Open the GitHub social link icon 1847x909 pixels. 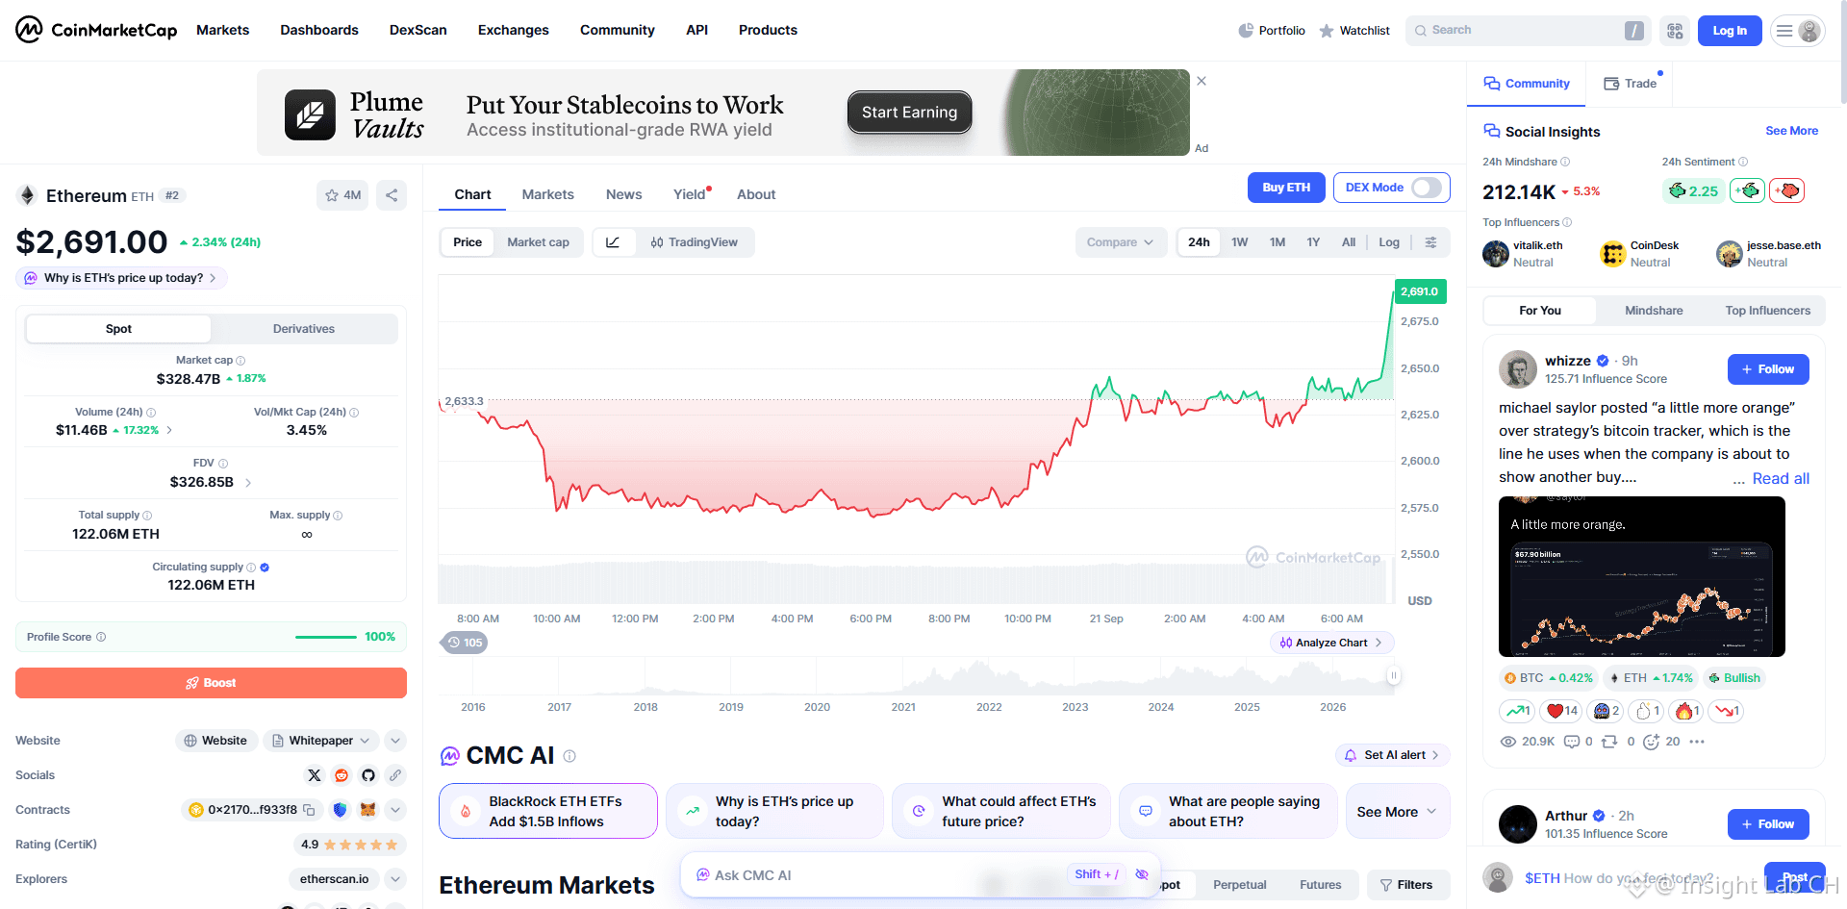[x=368, y=775]
